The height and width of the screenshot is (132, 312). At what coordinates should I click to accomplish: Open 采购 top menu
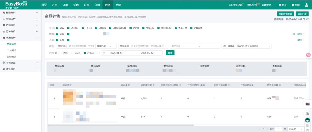76,5
